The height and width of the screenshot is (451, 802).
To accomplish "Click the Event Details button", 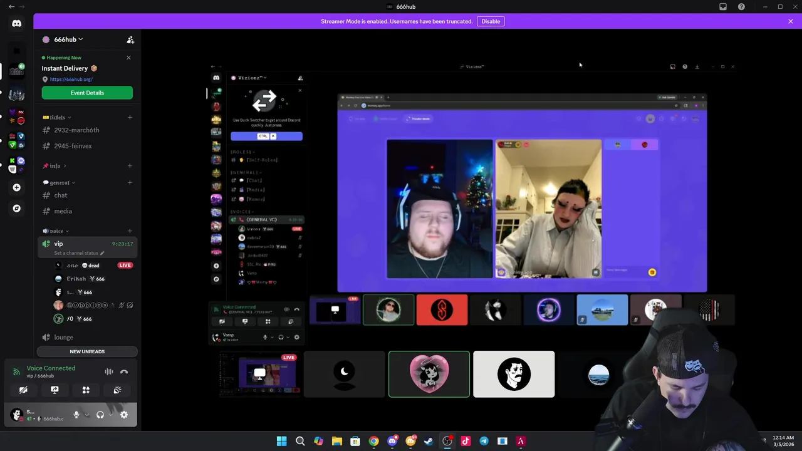I will click(87, 93).
